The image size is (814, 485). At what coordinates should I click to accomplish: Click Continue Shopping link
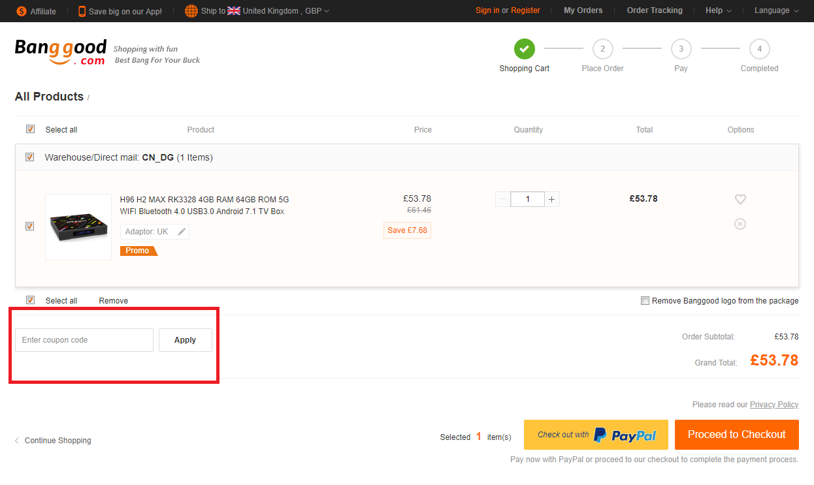coord(58,441)
